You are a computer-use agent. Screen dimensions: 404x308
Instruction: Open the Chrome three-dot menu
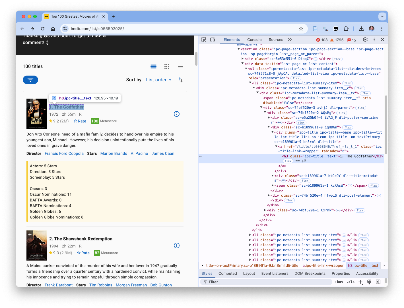(x=382, y=29)
